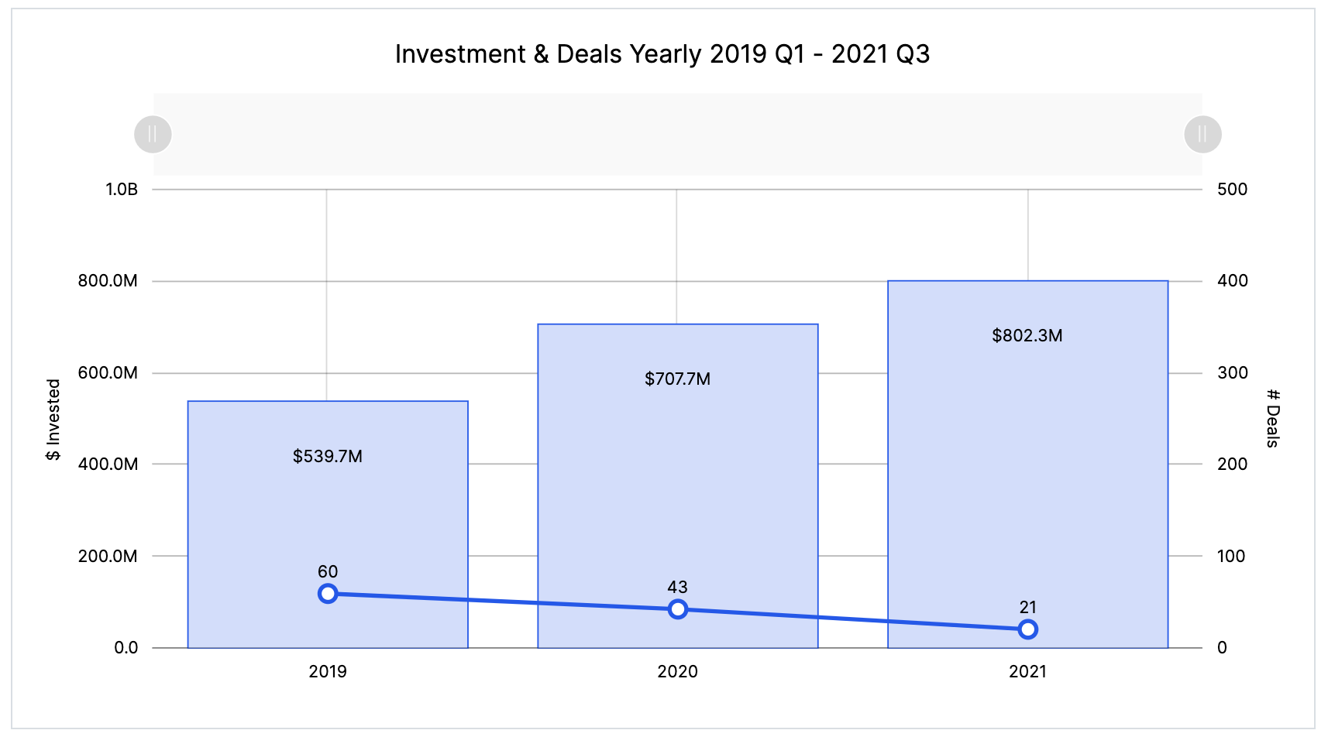Screen dimensions: 1328x737
Task: Click the $802.3M bar value label
Action: pyautogui.click(x=1027, y=336)
